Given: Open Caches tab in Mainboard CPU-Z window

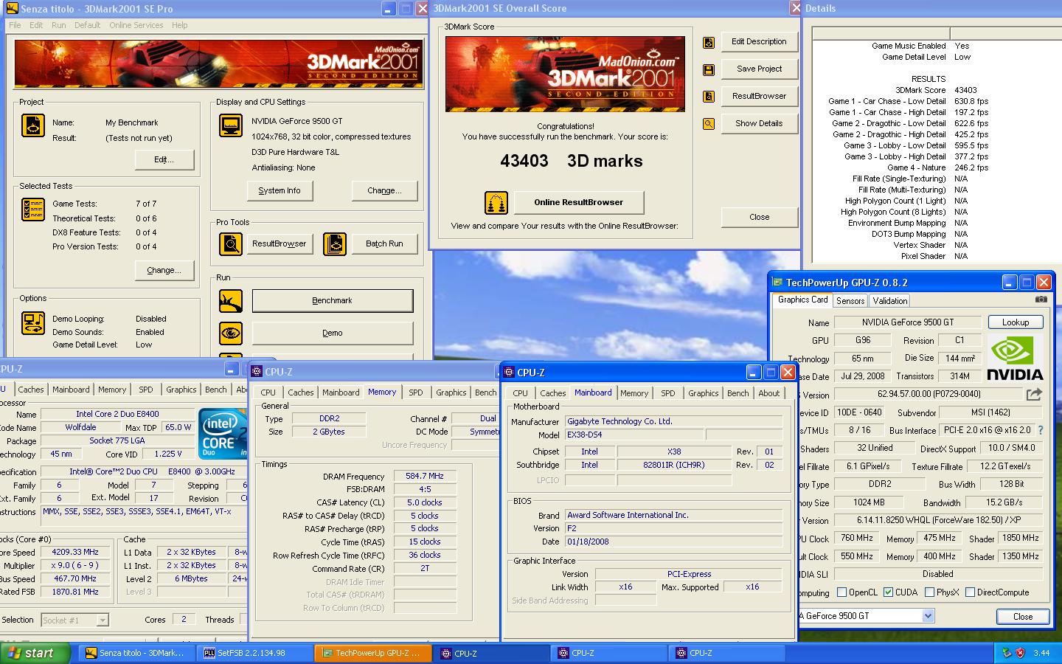Looking at the screenshot, I should pos(553,393).
